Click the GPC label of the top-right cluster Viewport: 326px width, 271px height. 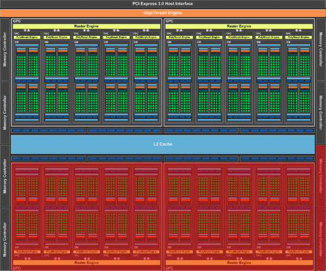pos(169,21)
